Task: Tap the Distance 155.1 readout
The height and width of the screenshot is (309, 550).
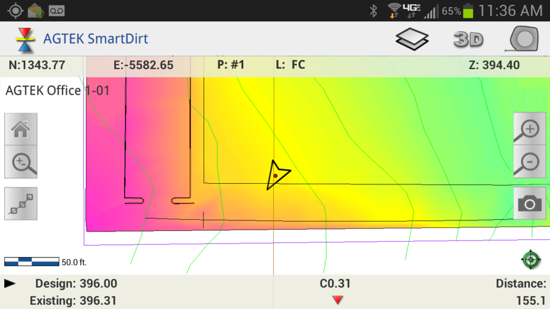Action: [x=521, y=292]
